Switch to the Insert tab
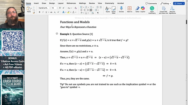The height and width of the screenshot is (105, 188). click(36, 3)
